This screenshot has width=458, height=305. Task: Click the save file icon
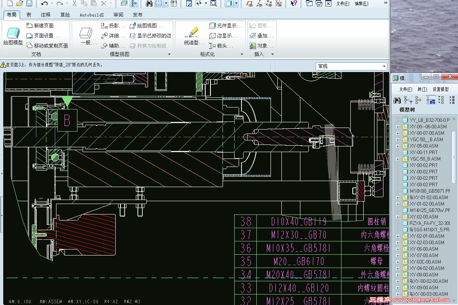[x=29, y=4]
